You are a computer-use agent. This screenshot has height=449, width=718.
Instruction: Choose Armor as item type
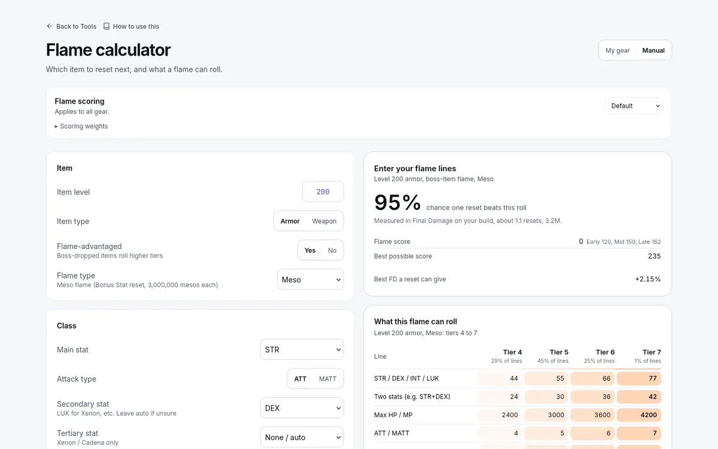click(x=290, y=221)
